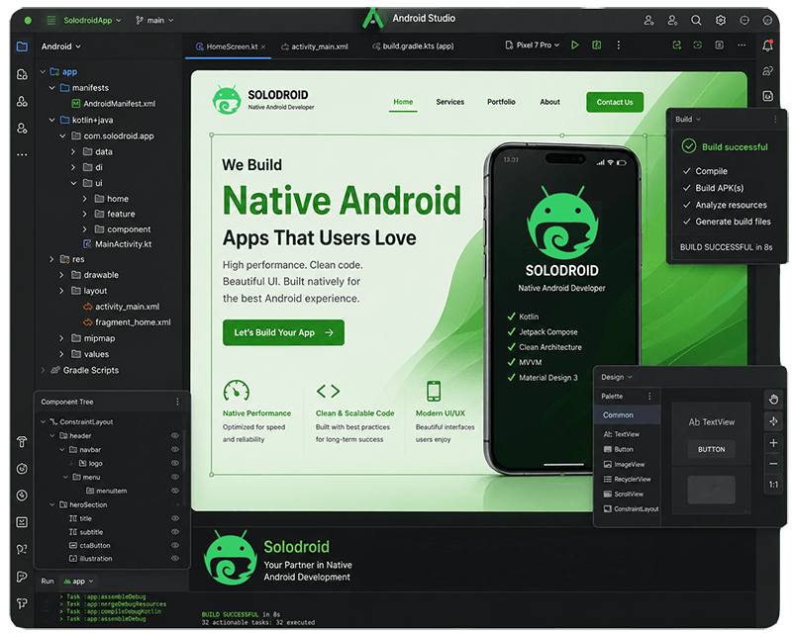This screenshot has width=792, height=633.
Task: Click the far-right toolbar ellipsis menu
Action: (741, 45)
